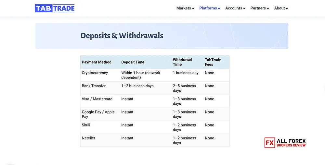Viewport: 325px width, 165px height.
Task: Click the Visa / Mastercard row label
Action: tap(97, 99)
